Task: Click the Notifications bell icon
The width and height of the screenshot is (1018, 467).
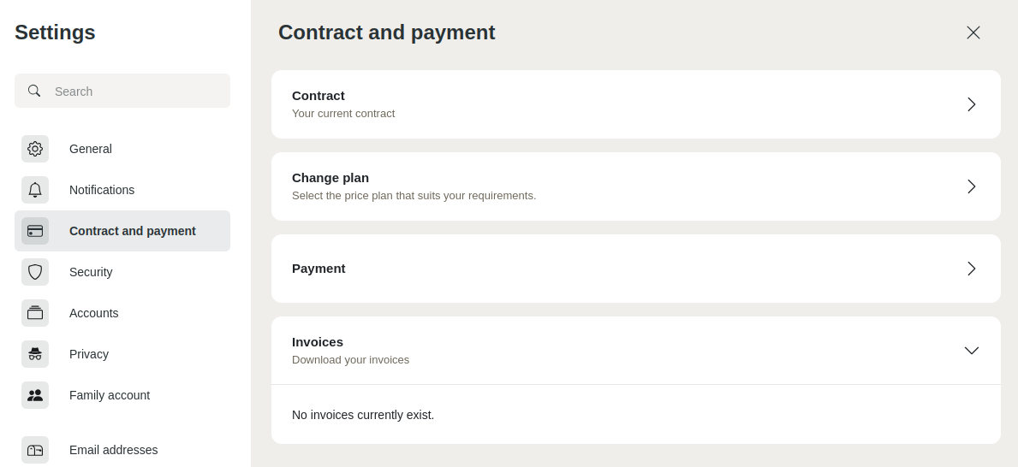Action: [x=35, y=190]
